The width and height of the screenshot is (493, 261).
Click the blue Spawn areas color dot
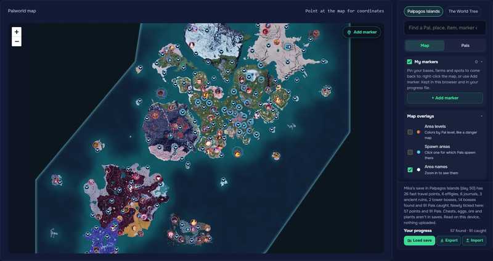coord(418,152)
